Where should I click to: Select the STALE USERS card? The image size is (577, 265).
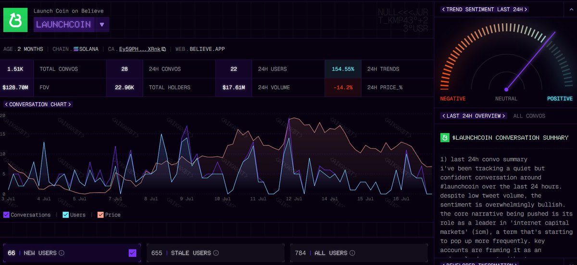pyautogui.click(x=215, y=253)
